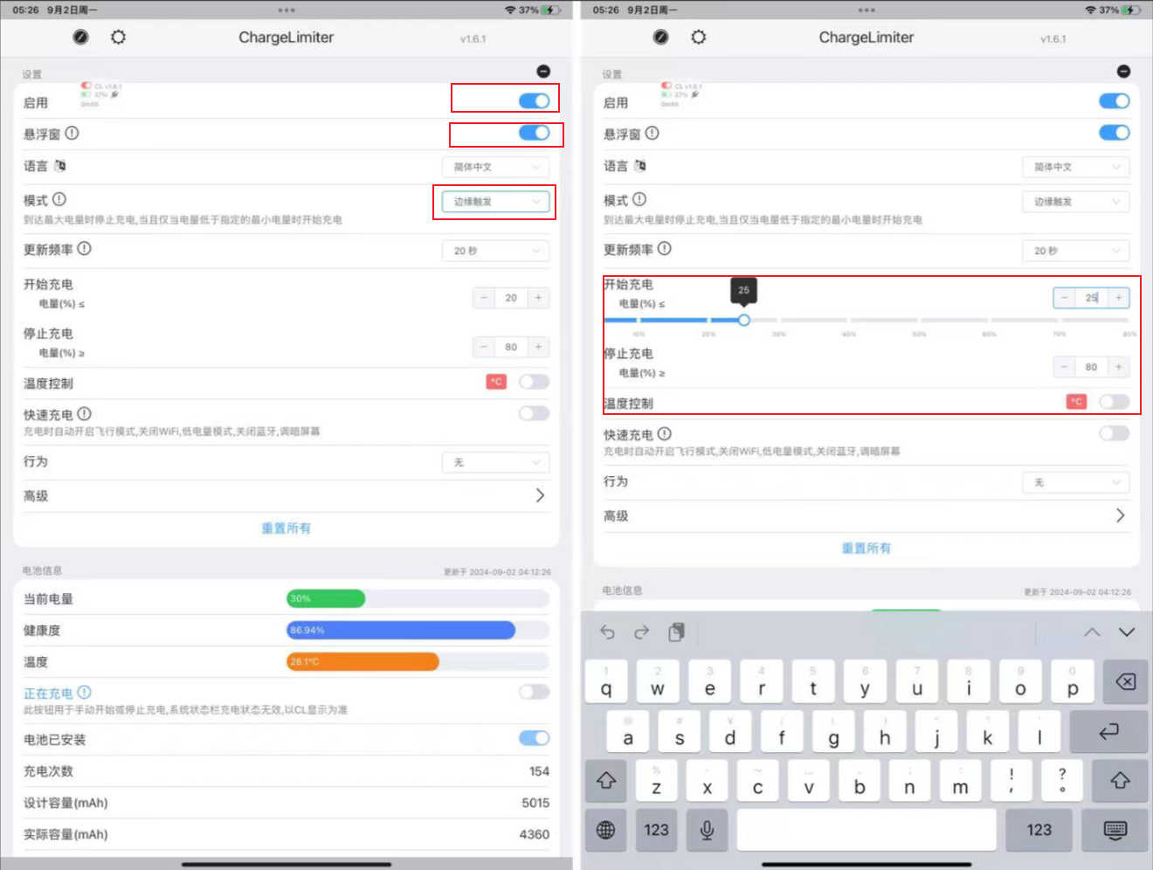
Task: Tap 重置所有 on the right screen
Action: 866,549
